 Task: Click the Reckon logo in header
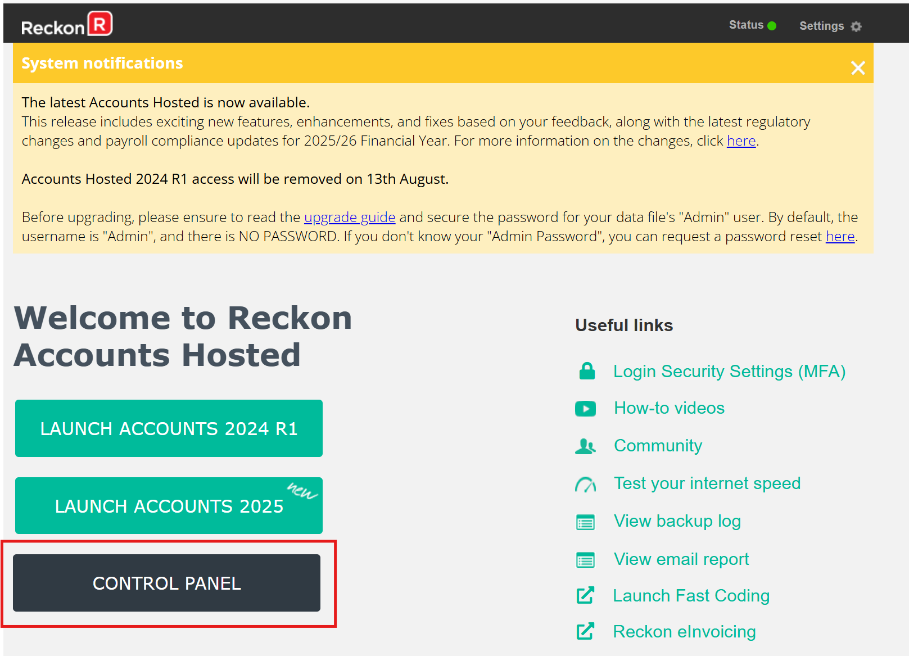tap(67, 24)
